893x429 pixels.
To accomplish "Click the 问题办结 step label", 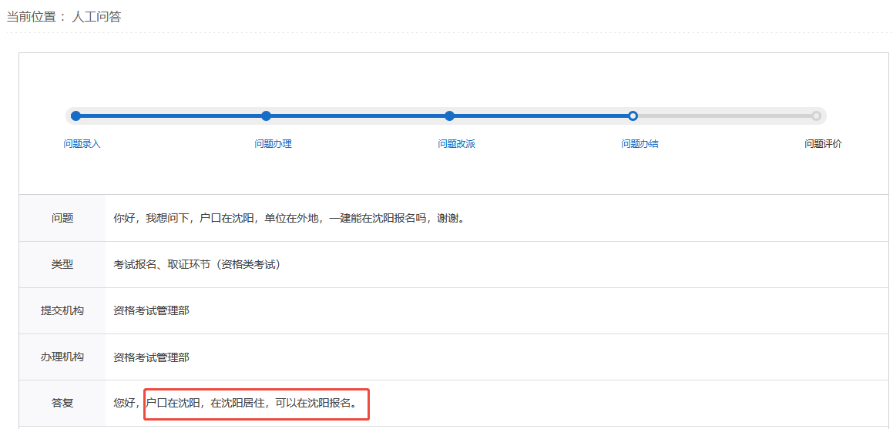I will [640, 144].
